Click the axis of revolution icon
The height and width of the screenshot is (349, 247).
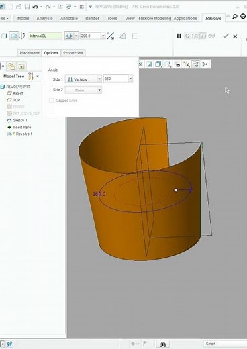click(x=22, y=36)
